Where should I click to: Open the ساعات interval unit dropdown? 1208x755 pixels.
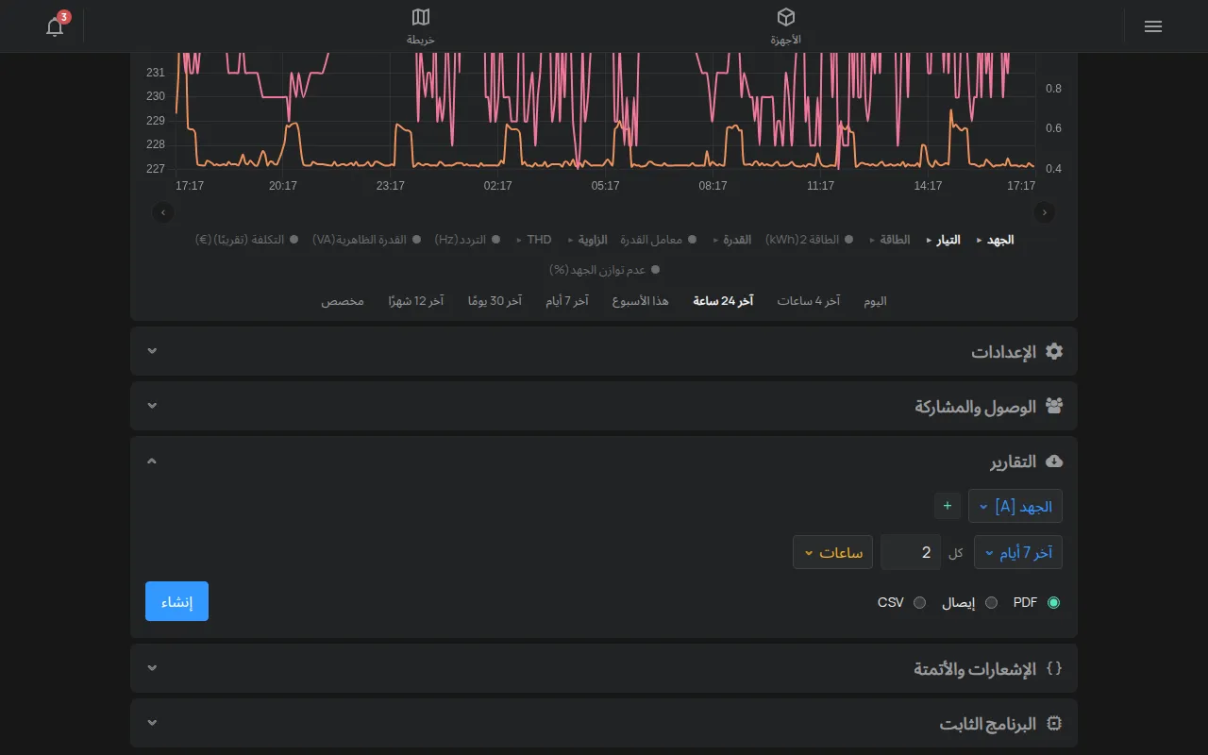(x=832, y=552)
